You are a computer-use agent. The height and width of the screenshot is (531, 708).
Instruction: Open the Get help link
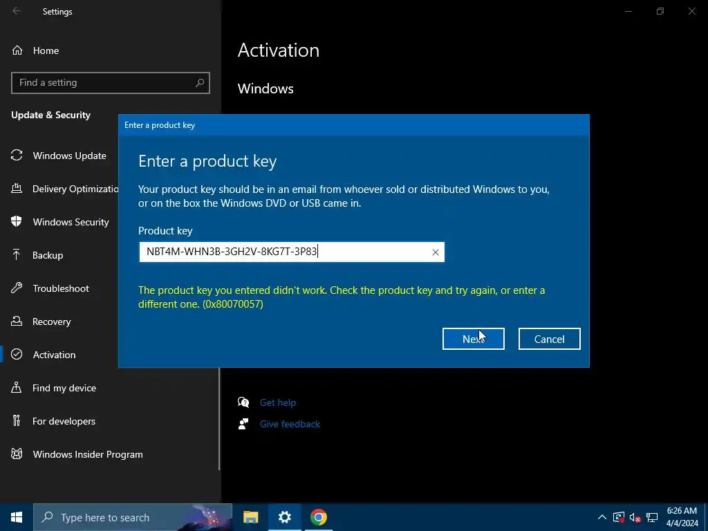278,402
